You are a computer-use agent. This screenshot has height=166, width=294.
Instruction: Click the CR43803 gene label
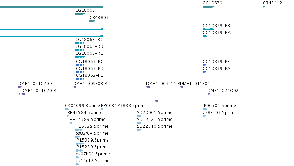pos(99,18)
